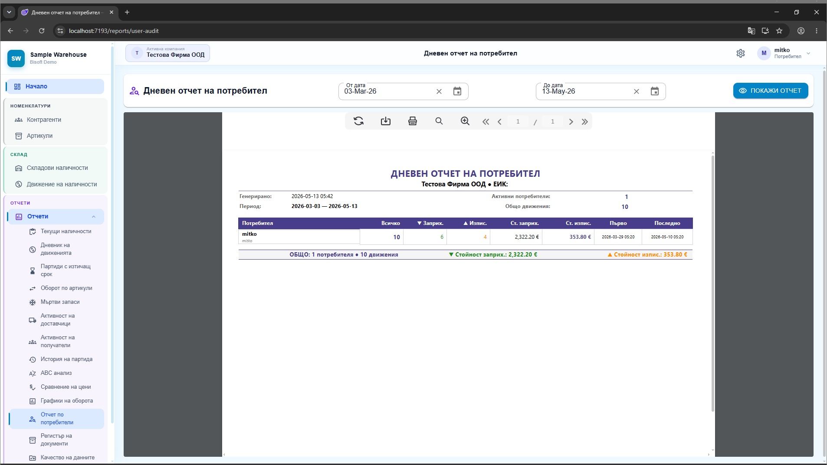Open Партиди с изтичащ срок report
Image resolution: width=827 pixels, height=465 pixels.
[x=56, y=270]
